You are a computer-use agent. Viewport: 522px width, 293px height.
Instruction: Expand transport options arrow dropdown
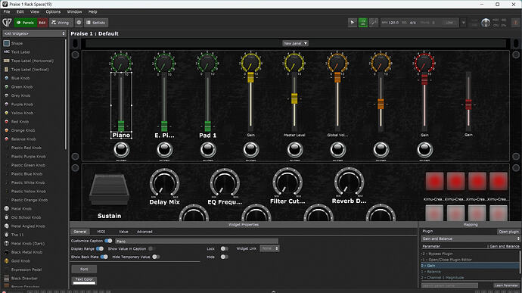click(x=463, y=23)
